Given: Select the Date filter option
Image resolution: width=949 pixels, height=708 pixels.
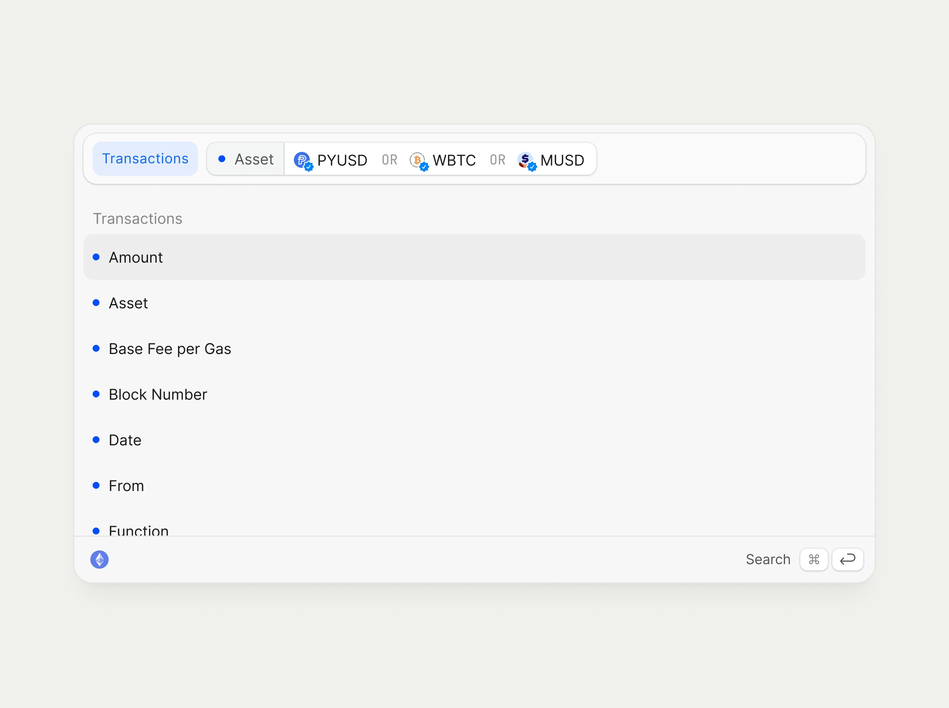Looking at the screenshot, I should [x=125, y=440].
